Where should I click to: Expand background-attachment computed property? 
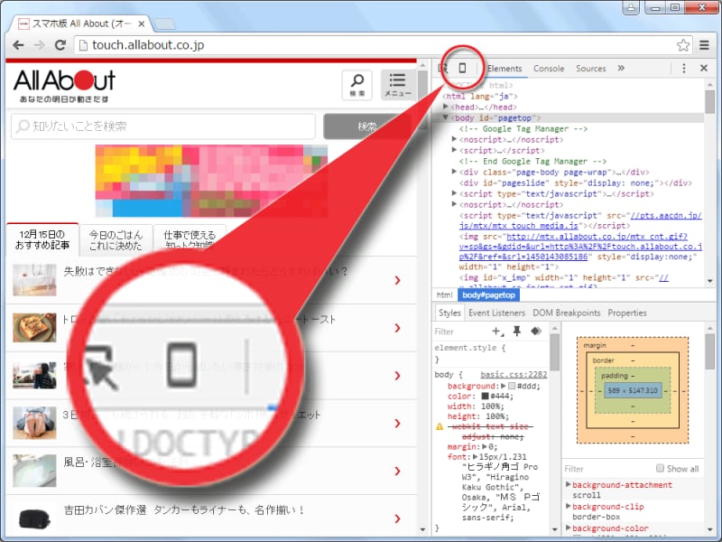(x=569, y=485)
